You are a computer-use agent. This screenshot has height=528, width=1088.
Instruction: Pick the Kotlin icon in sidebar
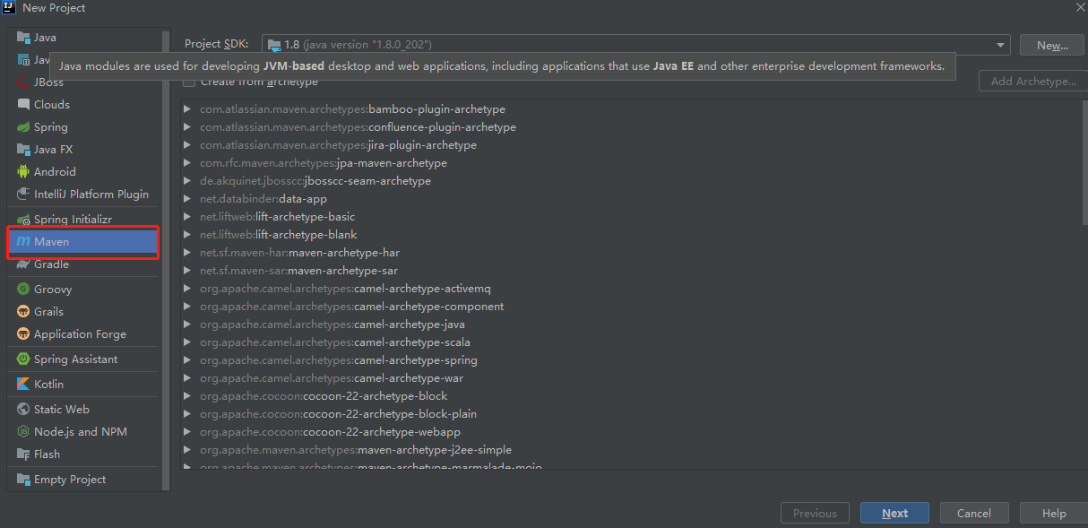[23, 384]
